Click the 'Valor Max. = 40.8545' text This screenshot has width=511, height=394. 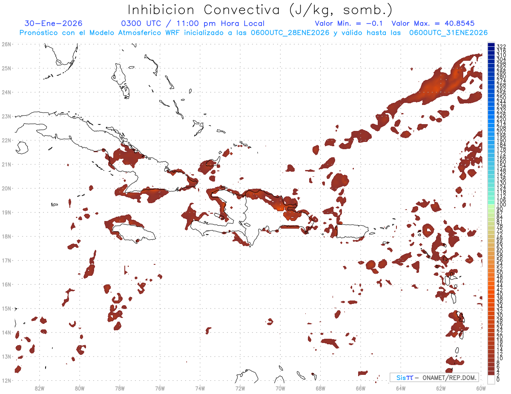433,23
